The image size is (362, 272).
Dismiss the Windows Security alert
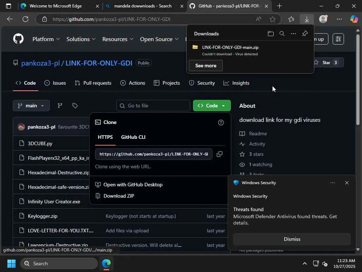[292, 239]
